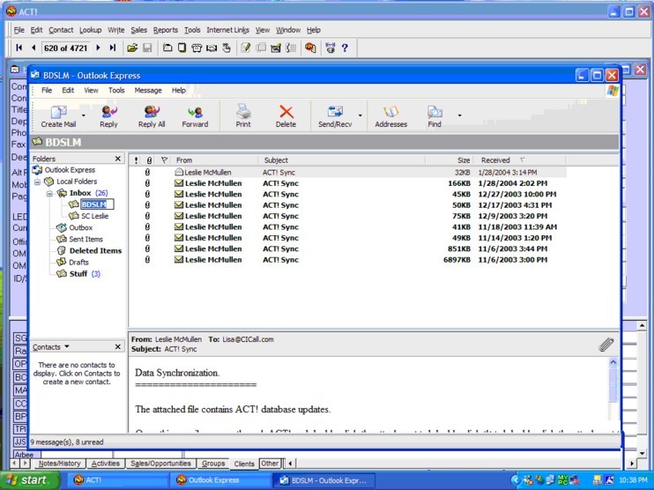Select the SC Leslie folder
Screen dimensions: 654x490
coord(94,216)
